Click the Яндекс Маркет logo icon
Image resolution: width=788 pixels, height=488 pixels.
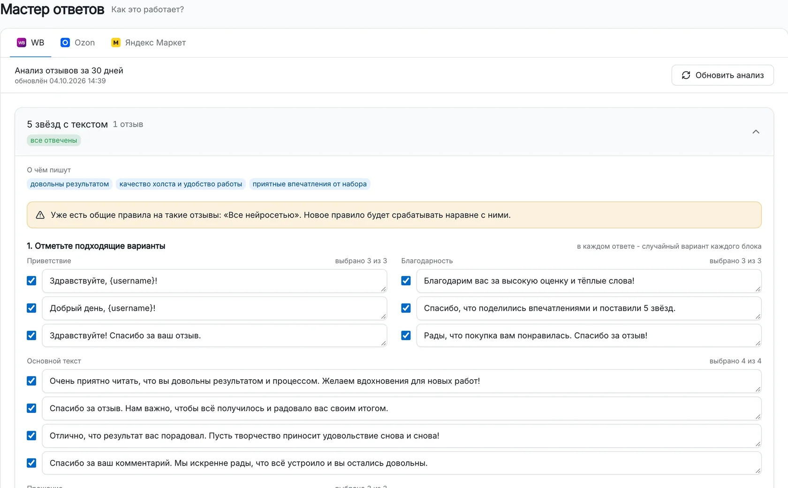116,43
